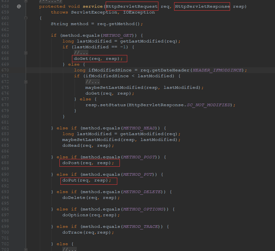This screenshot has height=251, width=275.
Task: Click the doPost(req, resp) call
Action: tap(86, 163)
